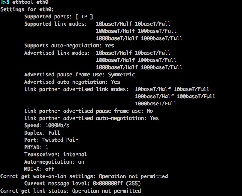242x196 pixels.
Task: Click 'Link partner advertised pause frame use: No'
Action: click(89, 111)
